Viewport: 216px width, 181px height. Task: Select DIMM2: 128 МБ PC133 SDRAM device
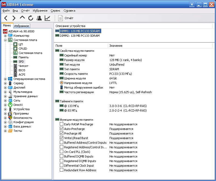pos(79,35)
